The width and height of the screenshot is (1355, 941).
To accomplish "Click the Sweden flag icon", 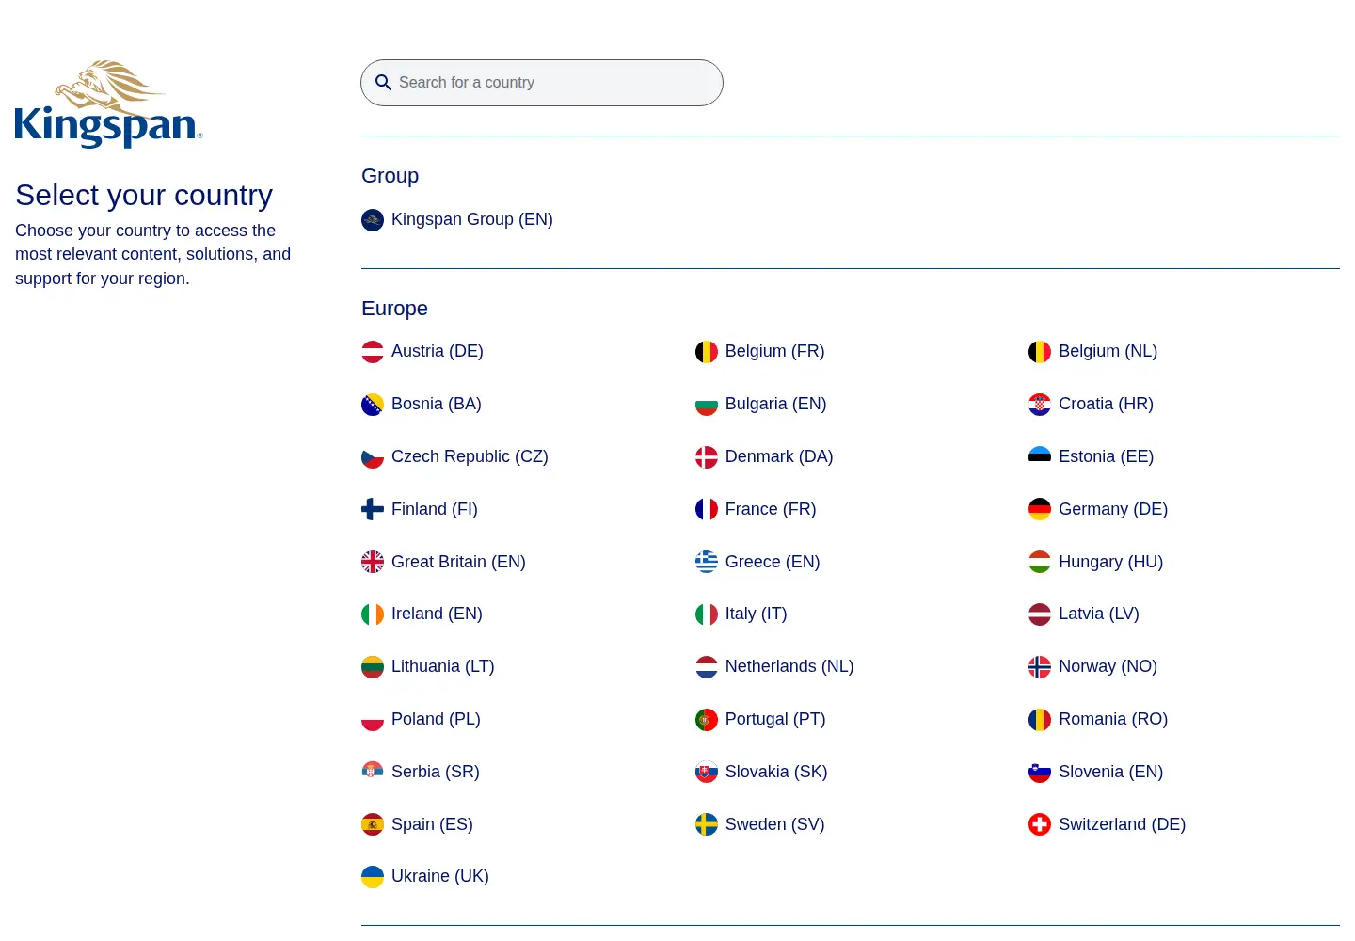I will point(707,825).
